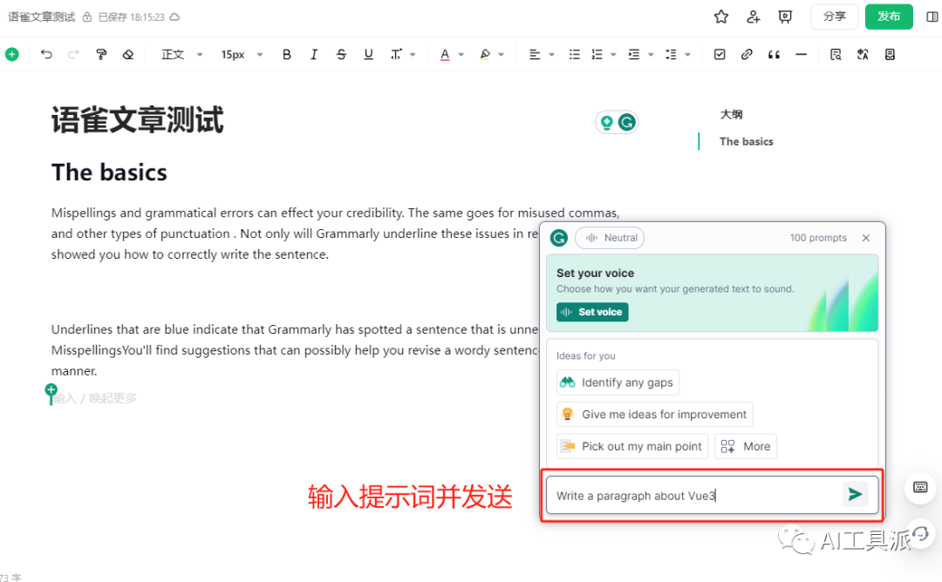Select Identify any gaps suggestion
The image size is (942, 582).
(x=618, y=382)
